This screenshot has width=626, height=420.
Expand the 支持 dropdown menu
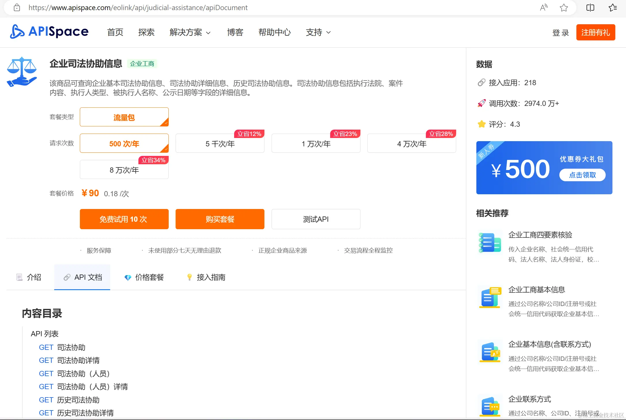[x=318, y=32]
